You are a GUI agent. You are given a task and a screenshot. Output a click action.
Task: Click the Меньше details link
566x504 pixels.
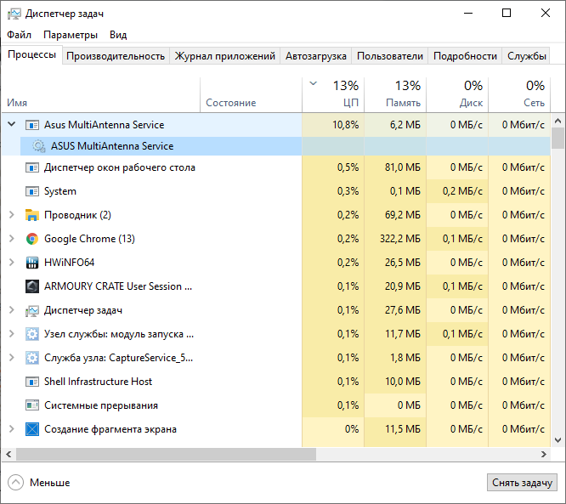click(50, 483)
